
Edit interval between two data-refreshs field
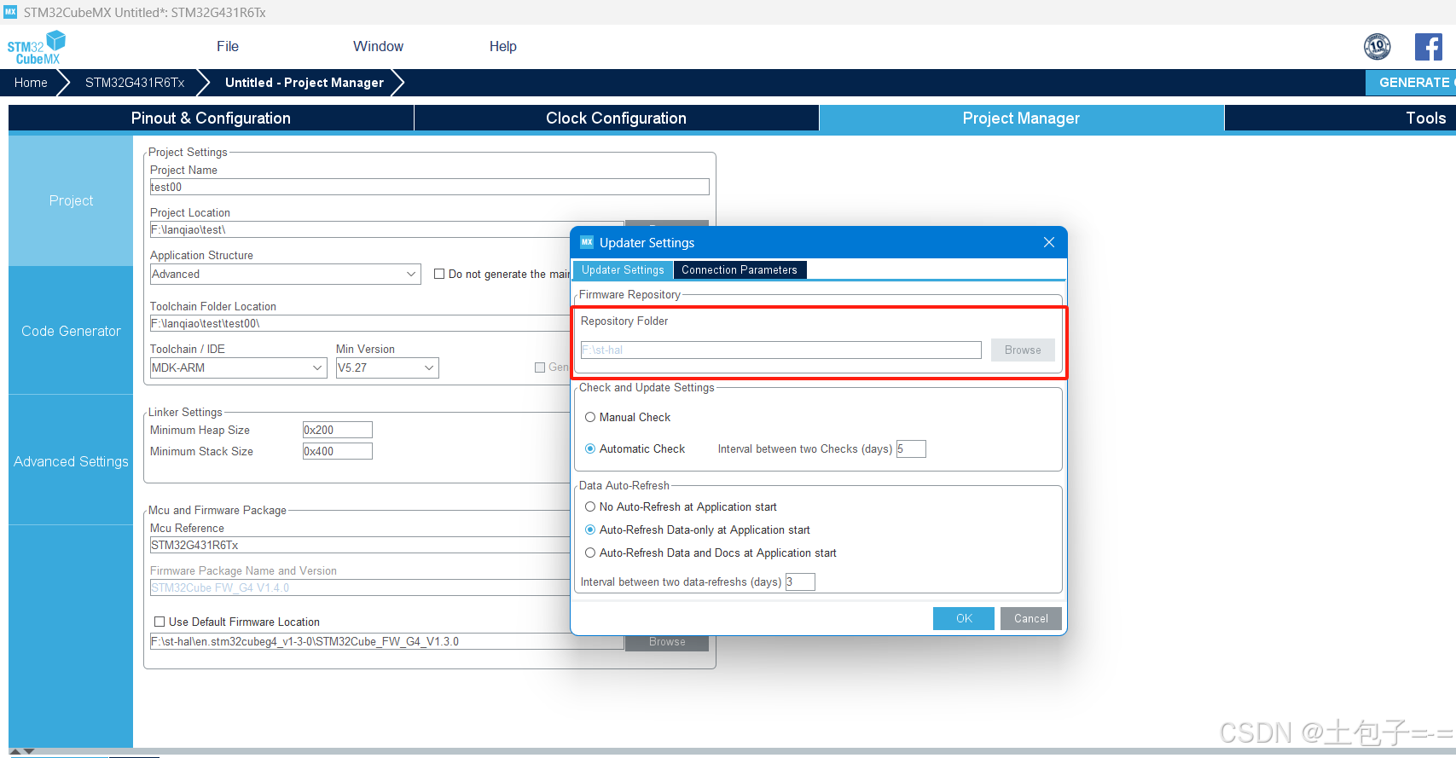800,582
